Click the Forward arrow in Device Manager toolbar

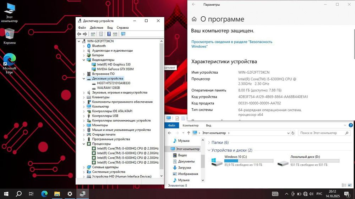point(85,34)
